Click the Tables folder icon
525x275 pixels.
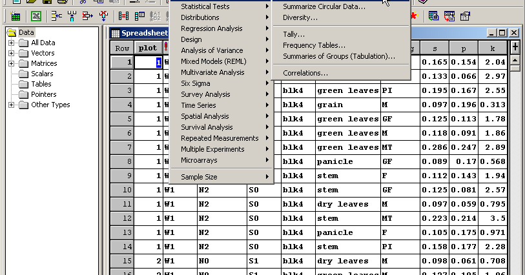[x=23, y=85]
